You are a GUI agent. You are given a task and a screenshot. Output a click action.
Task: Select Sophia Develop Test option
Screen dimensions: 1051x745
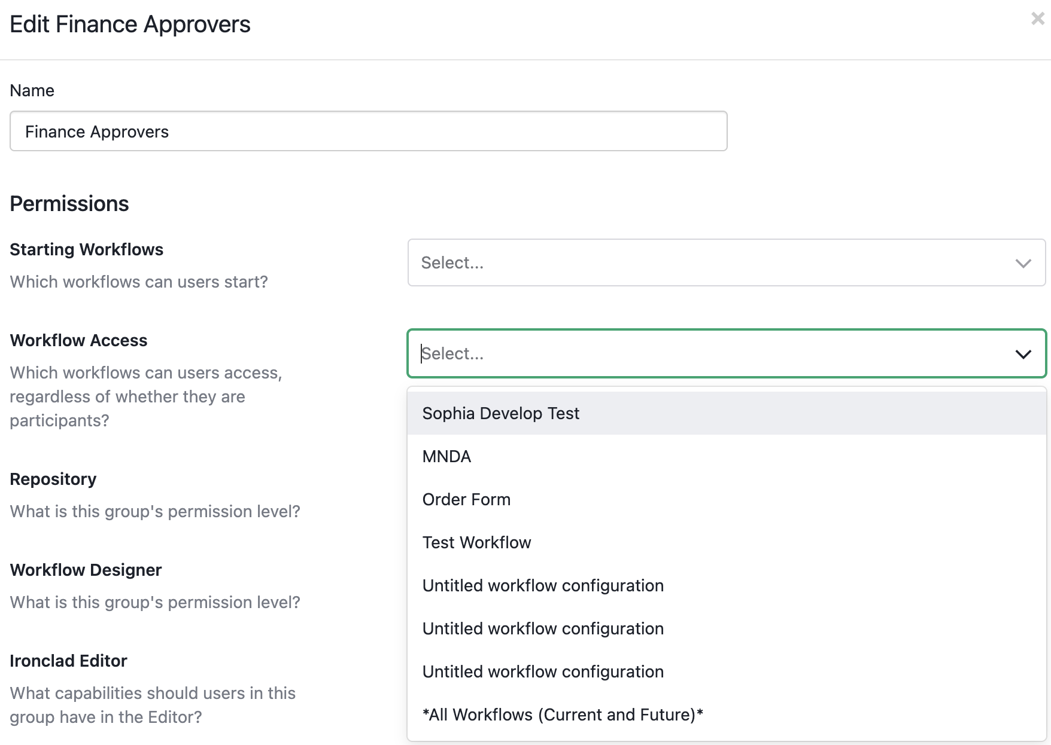(727, 413)
